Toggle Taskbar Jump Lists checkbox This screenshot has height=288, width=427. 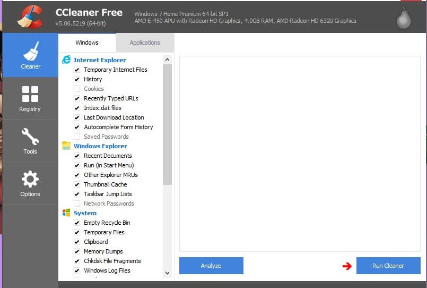pos(77,194)
